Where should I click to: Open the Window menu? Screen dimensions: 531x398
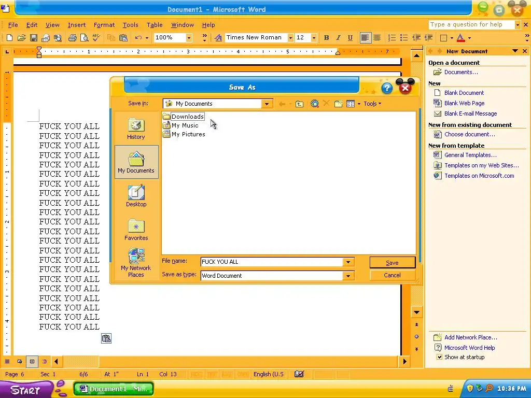[182, 25]
